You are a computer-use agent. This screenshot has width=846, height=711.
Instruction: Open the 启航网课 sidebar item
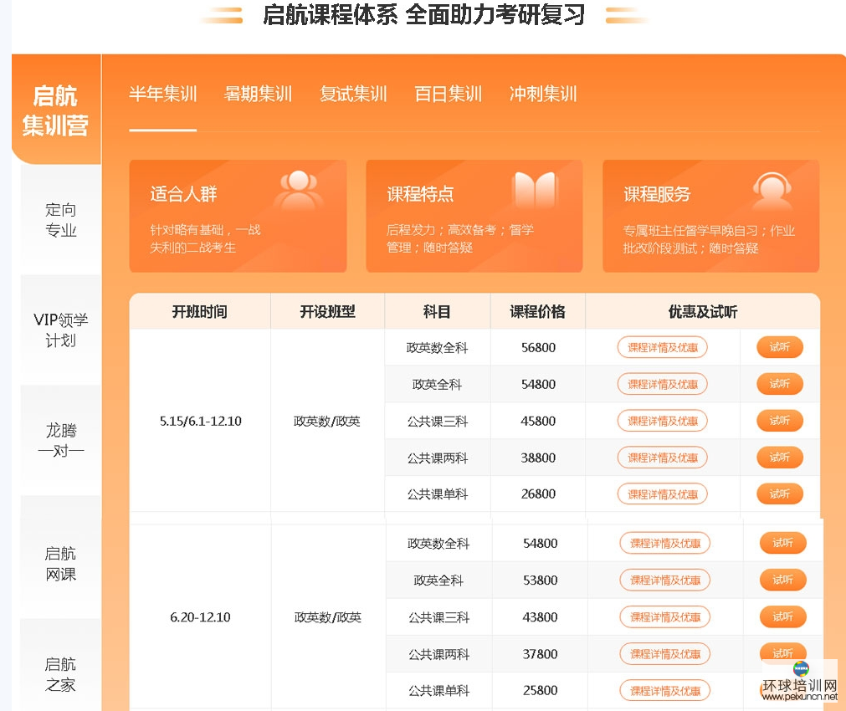click(x=60, y=564)
